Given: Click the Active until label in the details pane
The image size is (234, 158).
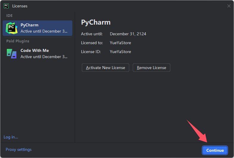Looking at the screenshot, I should 92,34.
